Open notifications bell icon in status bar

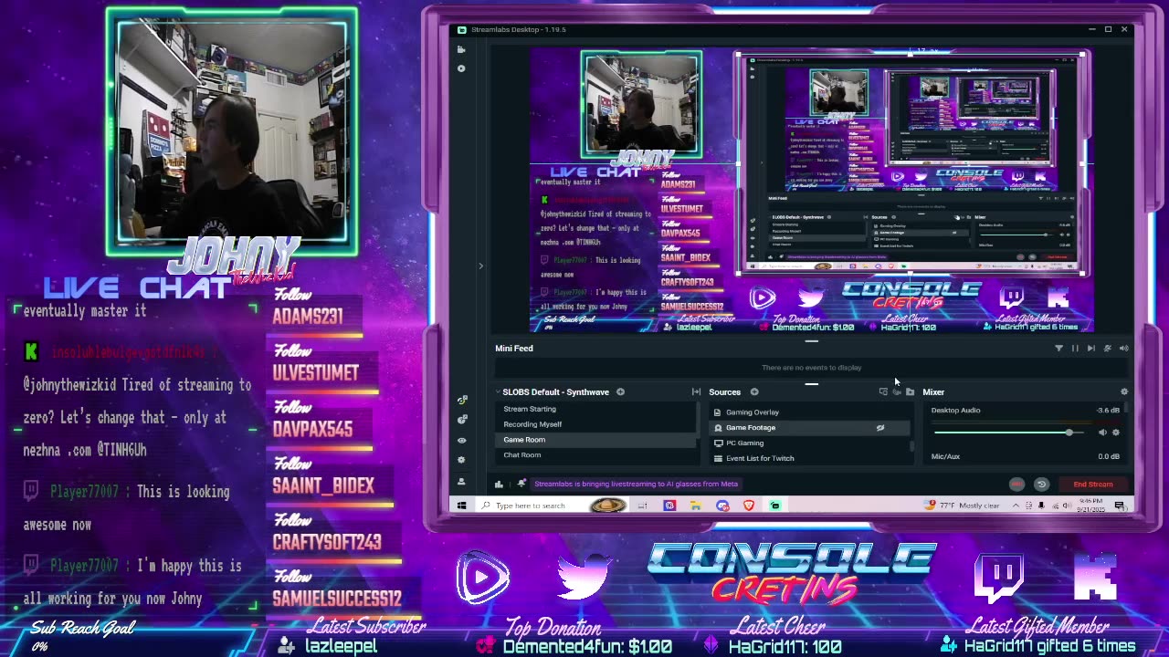521,485
